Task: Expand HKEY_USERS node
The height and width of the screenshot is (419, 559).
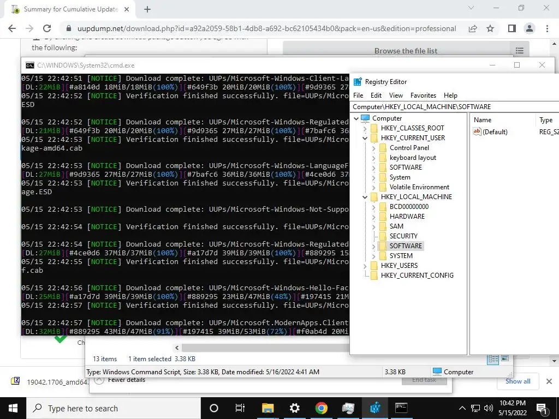Action: tap(365, 266)
